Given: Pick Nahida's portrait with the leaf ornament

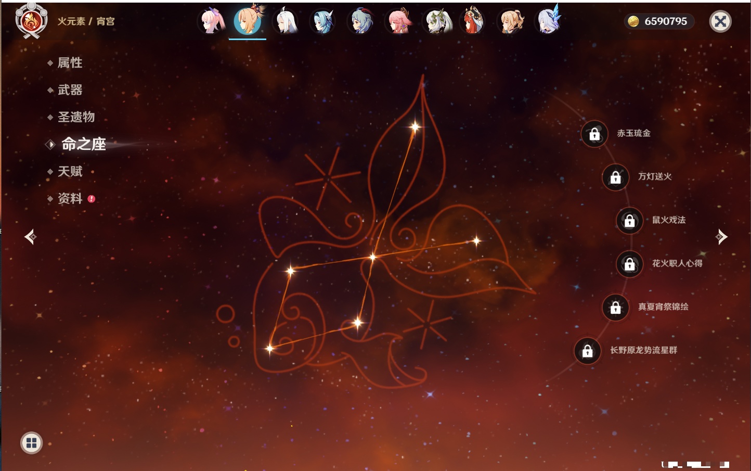Looking at the screenshot, I should (436, 22).
